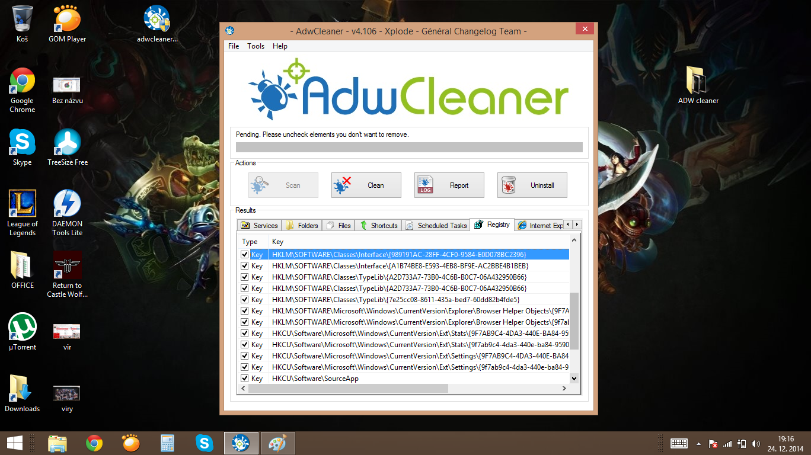This screenshot has width=811, height=455.
Task: Select the viry desktop file
Action: click(x=68, y=398)
